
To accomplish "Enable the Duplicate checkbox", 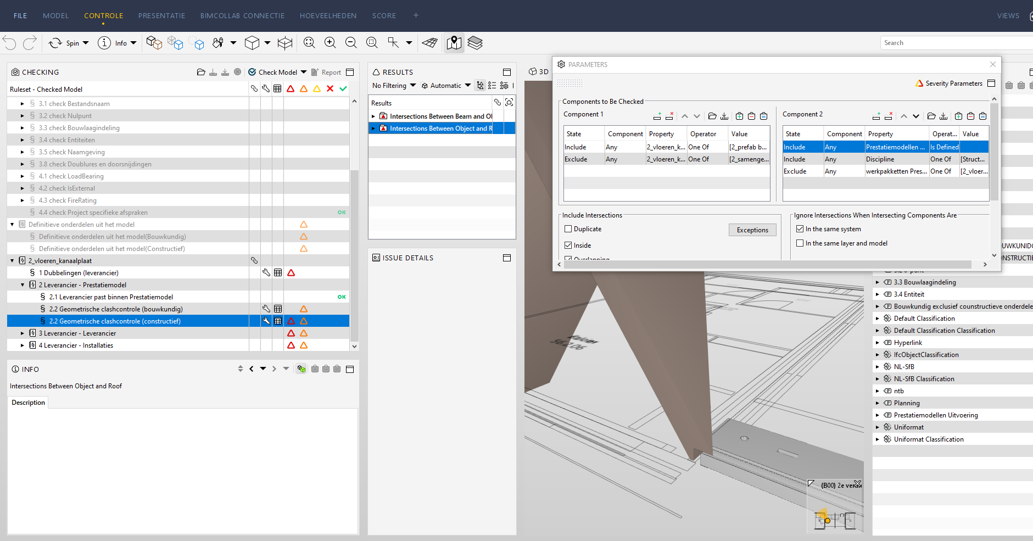I will click(568, 229).
